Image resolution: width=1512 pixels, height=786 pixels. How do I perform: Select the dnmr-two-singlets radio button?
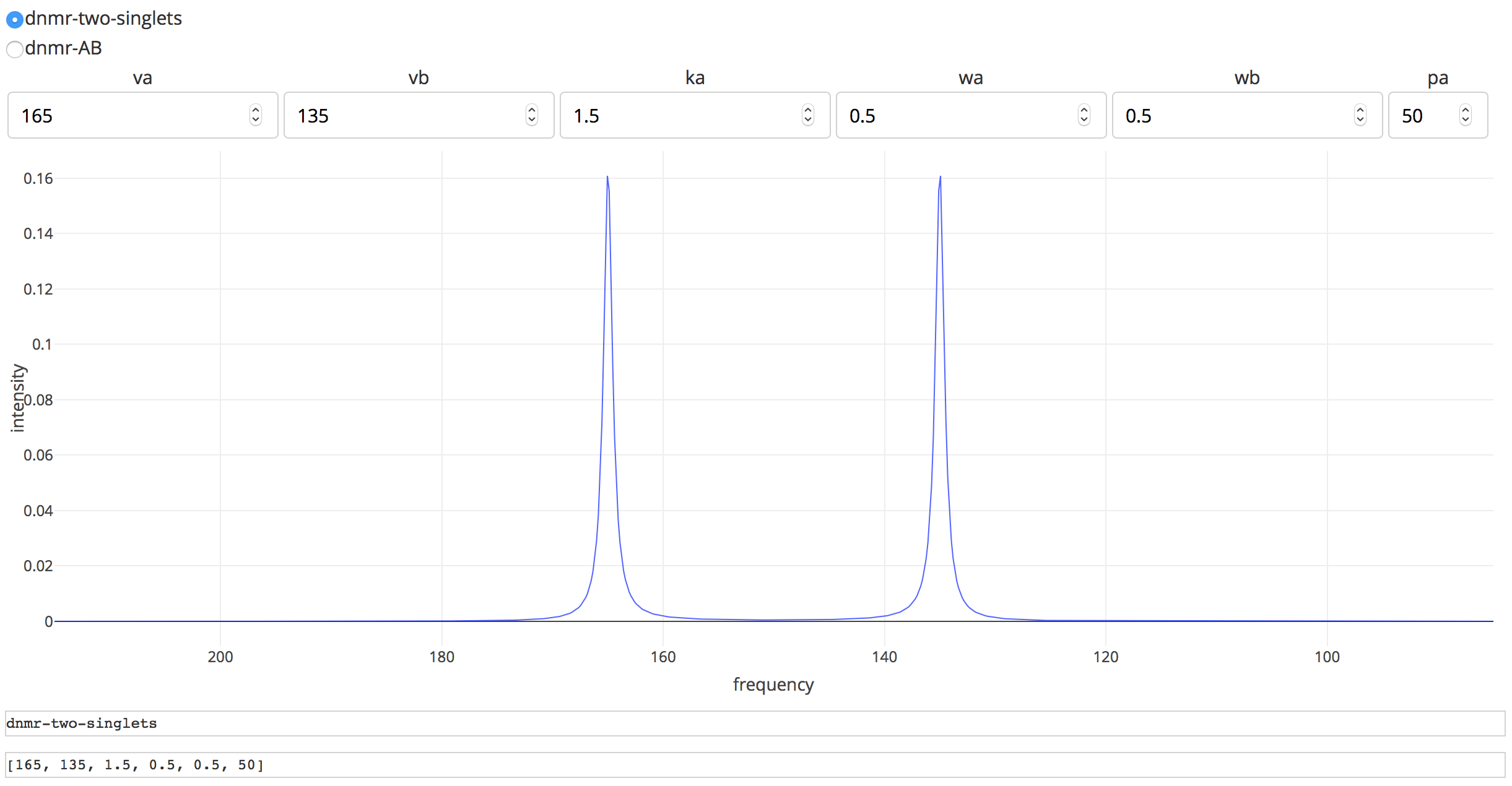click(x=15, y=19)
